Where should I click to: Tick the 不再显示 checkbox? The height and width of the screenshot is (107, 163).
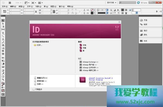(x=33, y=89)
